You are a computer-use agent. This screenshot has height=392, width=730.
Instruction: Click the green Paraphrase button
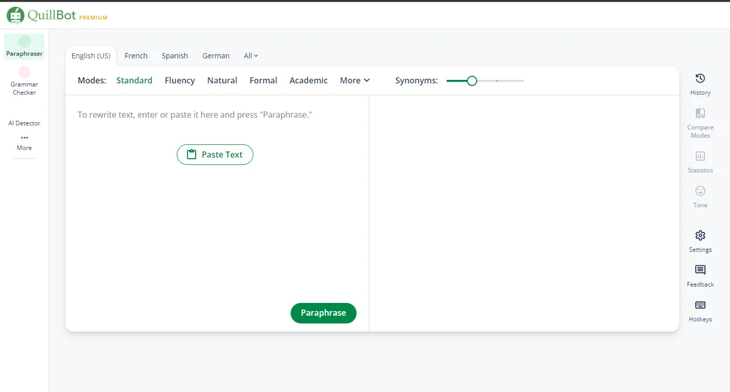pyautogui.click(x=323, y=313)
